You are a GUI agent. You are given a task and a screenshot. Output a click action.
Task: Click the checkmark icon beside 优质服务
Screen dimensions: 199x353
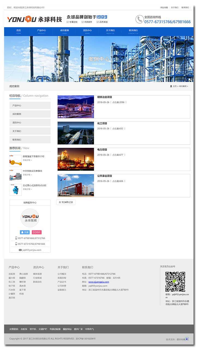(x=83, y=22)
